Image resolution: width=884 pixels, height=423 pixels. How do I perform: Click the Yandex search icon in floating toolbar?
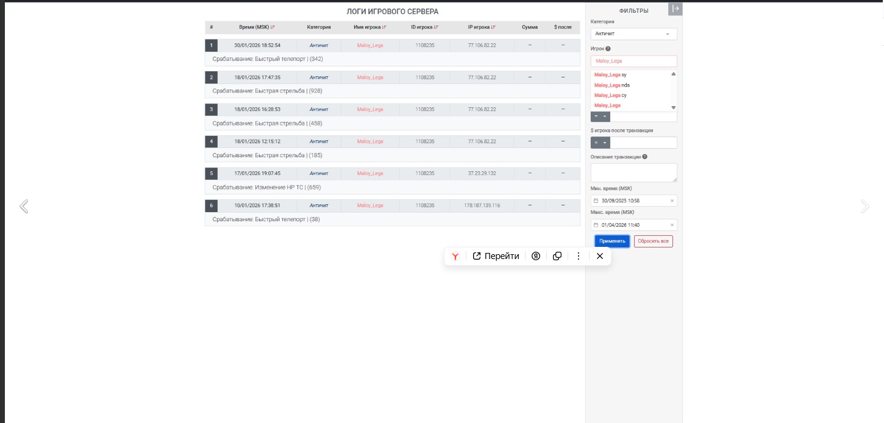536,256
